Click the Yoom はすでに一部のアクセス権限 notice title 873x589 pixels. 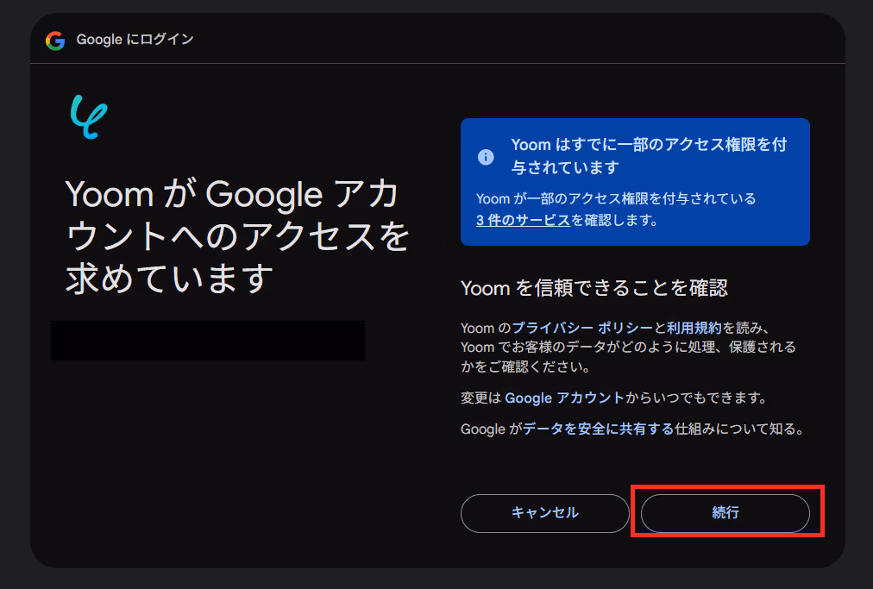tap(649, 156)
